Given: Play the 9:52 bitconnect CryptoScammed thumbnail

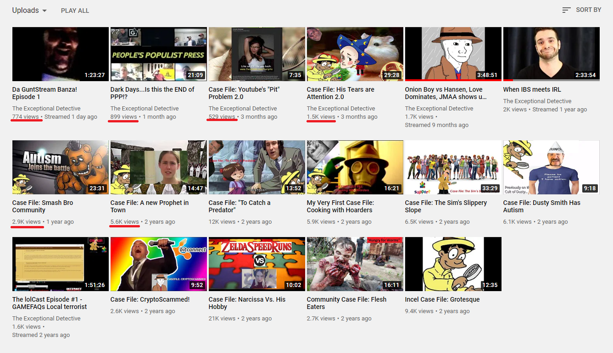Looking at the screenshot, I should pos(159,264).
